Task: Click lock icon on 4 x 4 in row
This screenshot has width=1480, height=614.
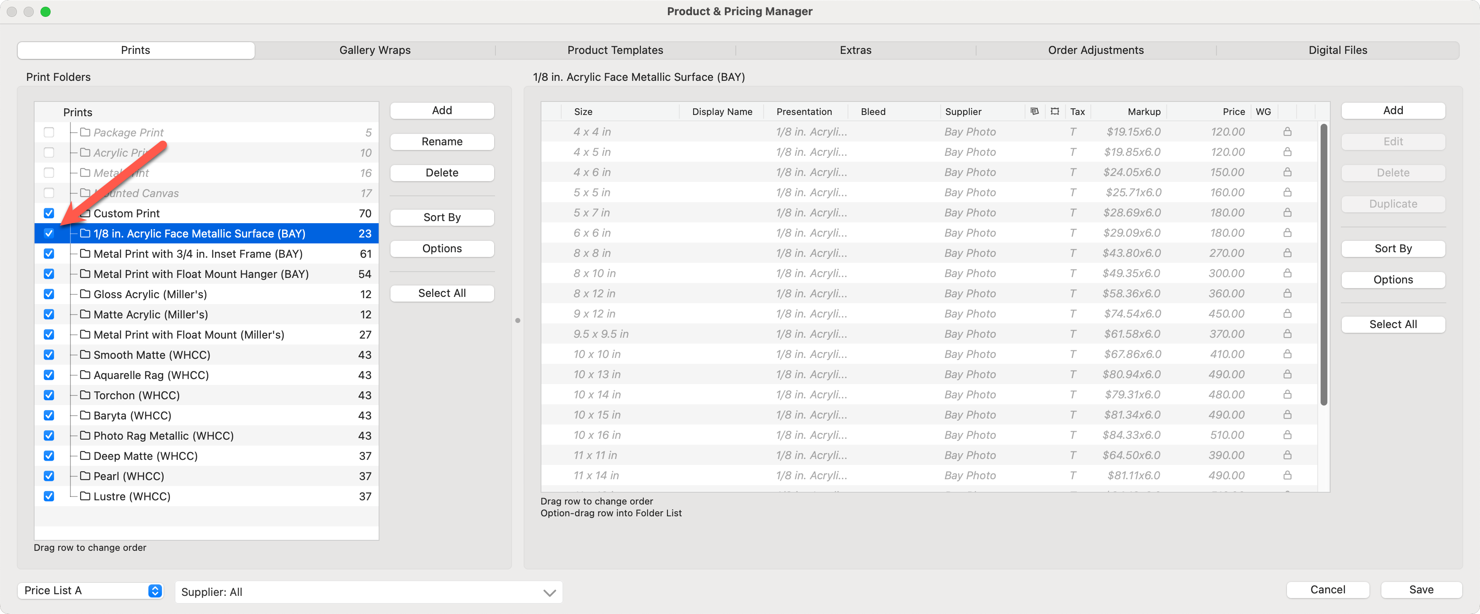Action: coord(1287,132)
